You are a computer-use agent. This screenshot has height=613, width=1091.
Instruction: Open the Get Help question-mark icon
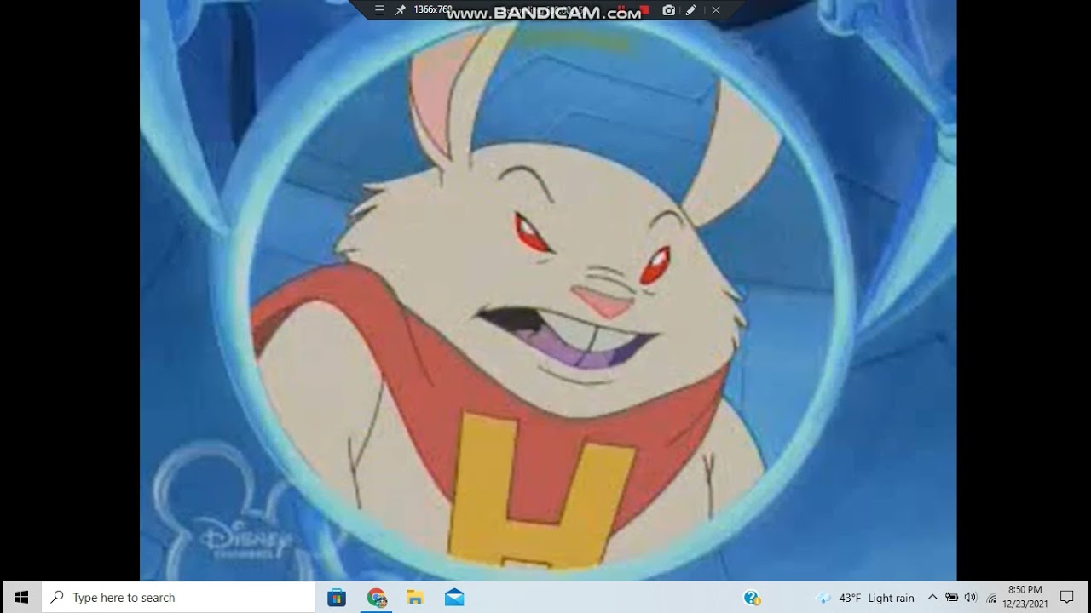[x=752, y=598]
